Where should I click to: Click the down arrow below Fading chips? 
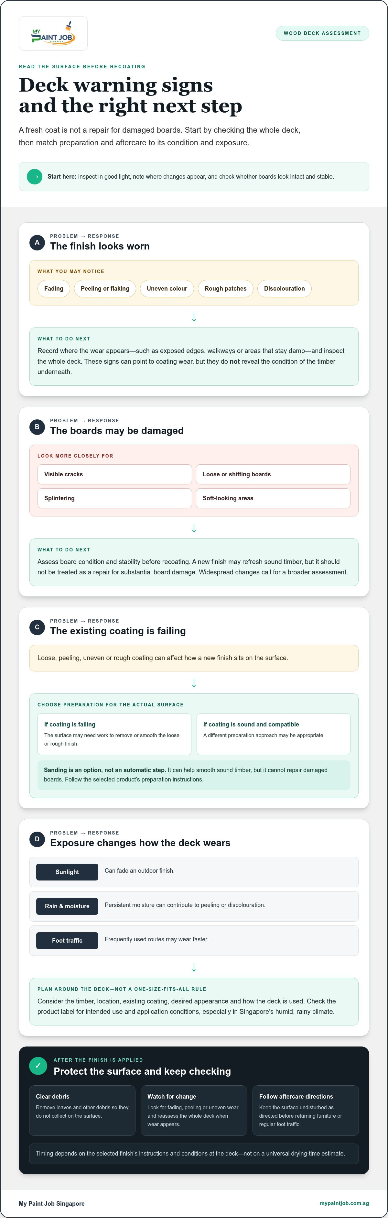click(x=194, y=317)
